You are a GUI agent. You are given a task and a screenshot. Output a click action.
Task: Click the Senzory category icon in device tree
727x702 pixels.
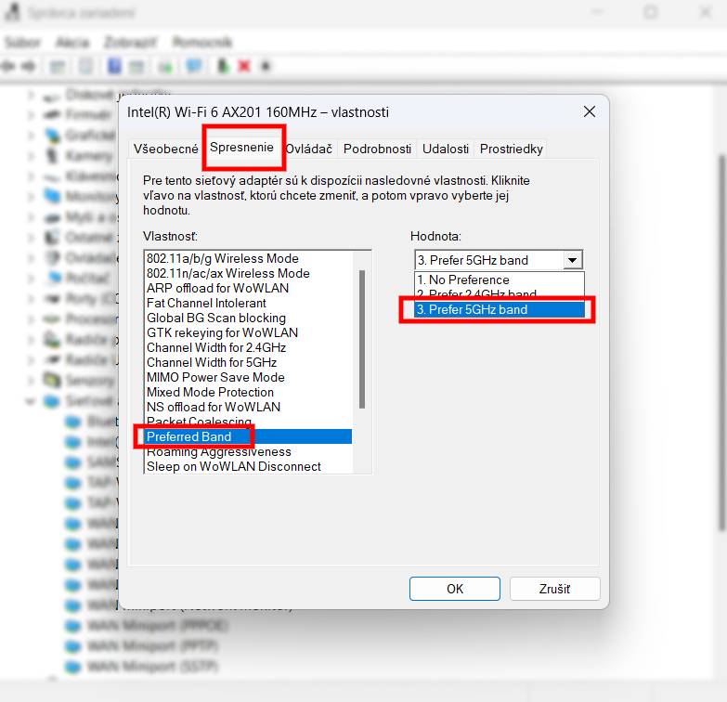click(x=52, y=380)
